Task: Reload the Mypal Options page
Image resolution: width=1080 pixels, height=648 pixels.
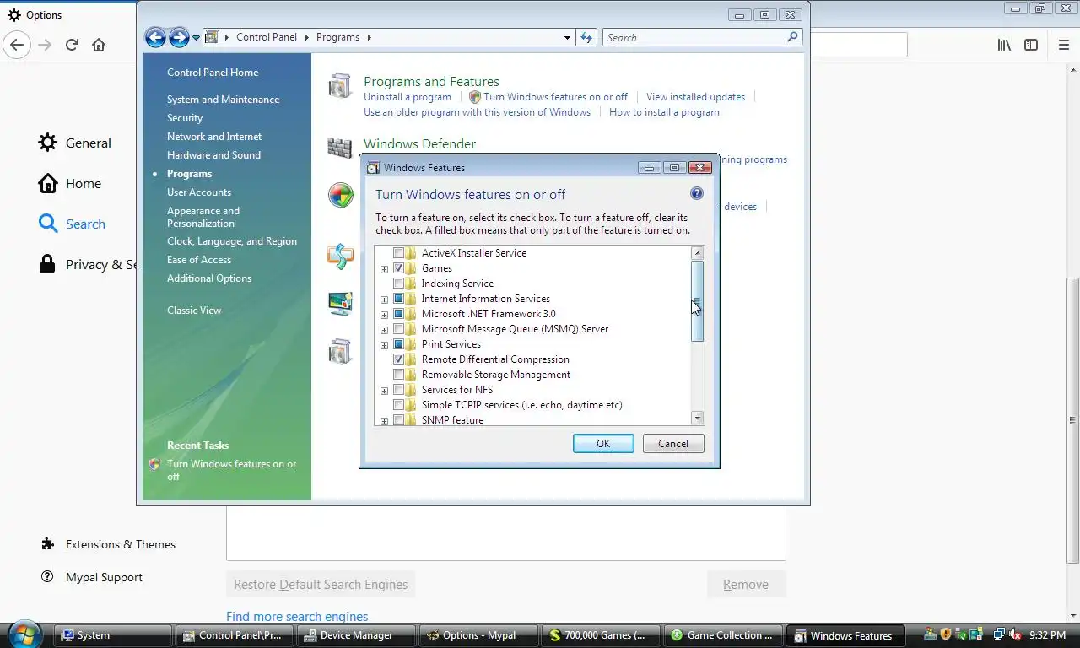Action: [x=72, y=45]
